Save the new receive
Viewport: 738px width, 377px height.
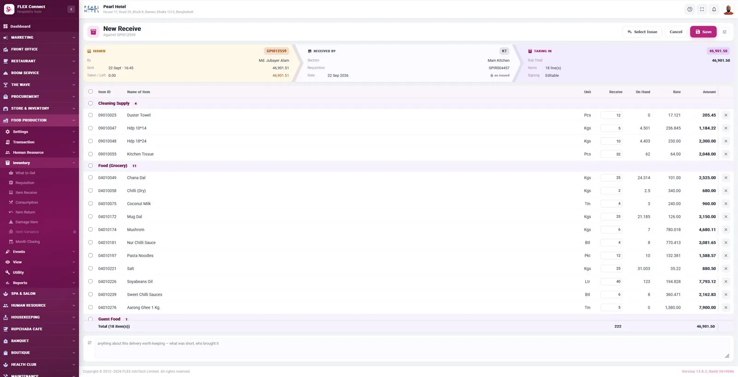pyautogui.click(x=703, y=32)
